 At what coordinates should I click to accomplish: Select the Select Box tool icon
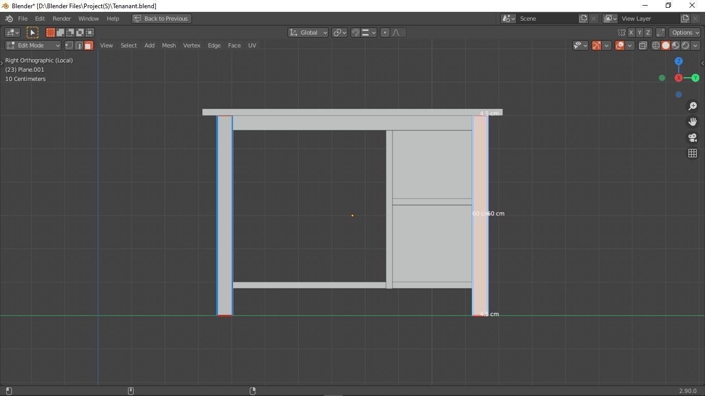[x=32, y=32]
